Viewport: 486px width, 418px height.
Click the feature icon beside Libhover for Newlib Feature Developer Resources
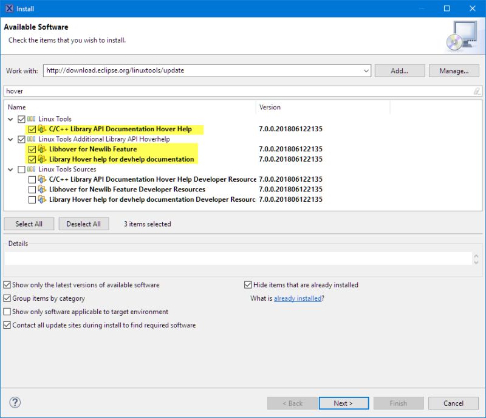tap(41, 189)
